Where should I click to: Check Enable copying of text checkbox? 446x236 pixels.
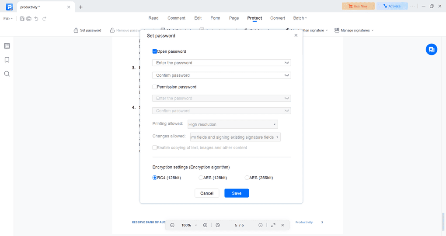click(155, 147)
